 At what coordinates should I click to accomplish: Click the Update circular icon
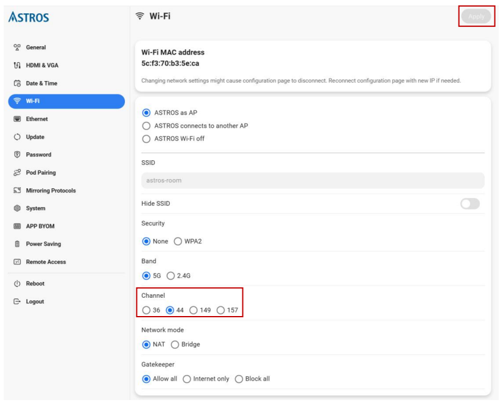tap(17, 137)
